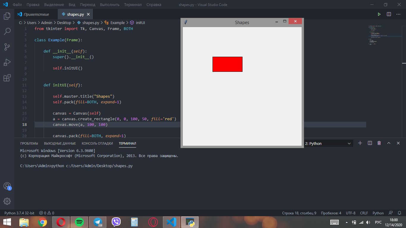
Task: Click line 17 create_rectangle code
Action: coord(114,119)
